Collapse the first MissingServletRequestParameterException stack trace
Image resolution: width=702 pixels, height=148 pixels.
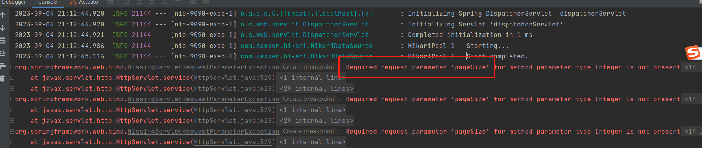pos(12,67)
